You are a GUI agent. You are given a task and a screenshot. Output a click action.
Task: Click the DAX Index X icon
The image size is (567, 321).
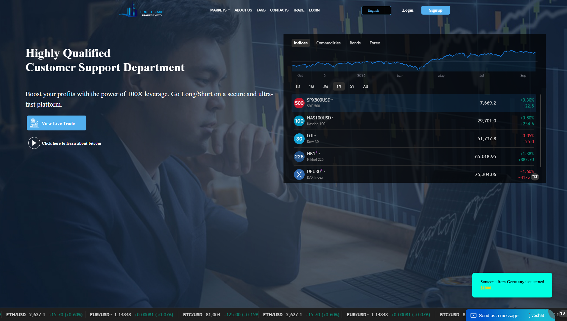pos(299,174)
